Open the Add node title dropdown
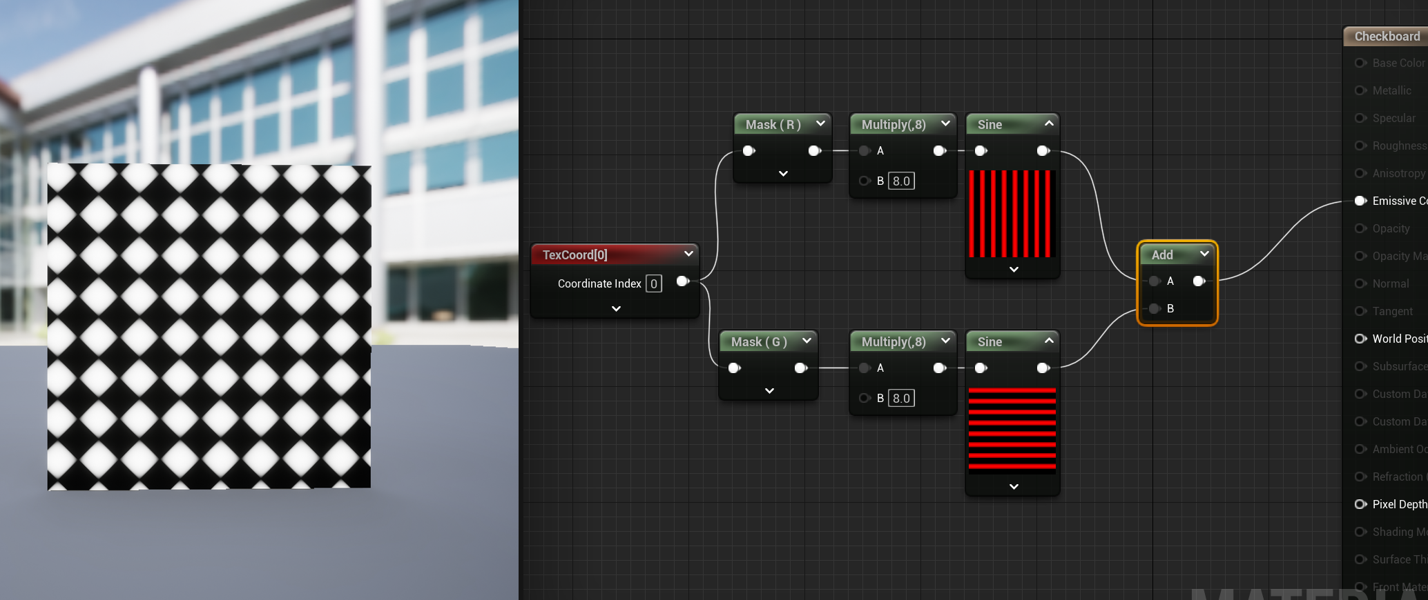Screen dimensions: 1428x600 pos(1204,254)
